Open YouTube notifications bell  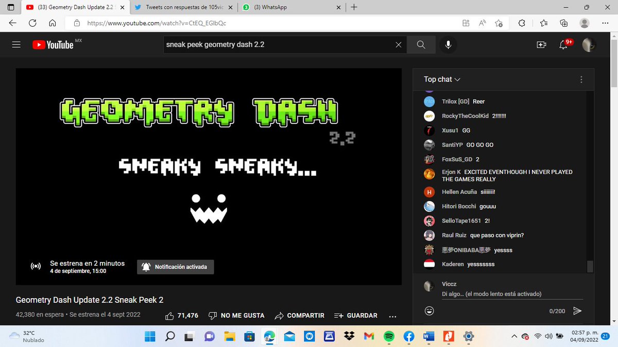[564, 45]
